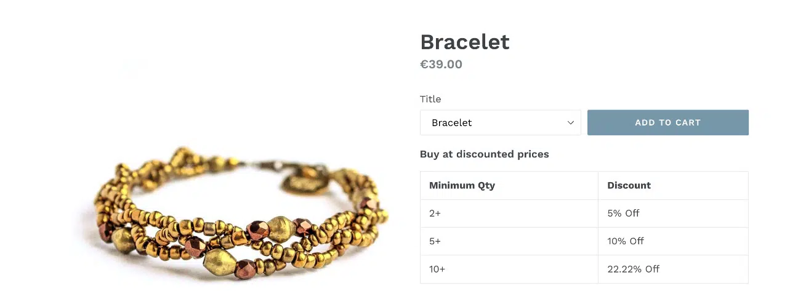Open the Title variant dropdown
Viewport: 790px width, 291px height.
500,122
